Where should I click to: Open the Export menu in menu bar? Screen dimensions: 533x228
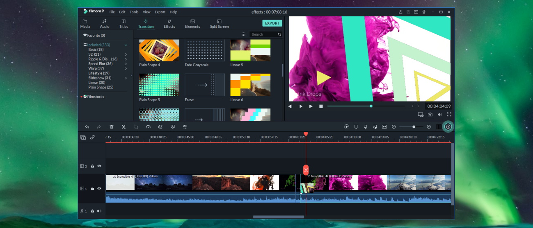coord(160,12)
